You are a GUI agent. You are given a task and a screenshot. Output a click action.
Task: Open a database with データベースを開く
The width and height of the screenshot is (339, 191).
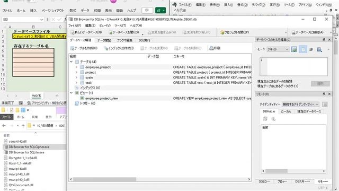coord(124,32)
